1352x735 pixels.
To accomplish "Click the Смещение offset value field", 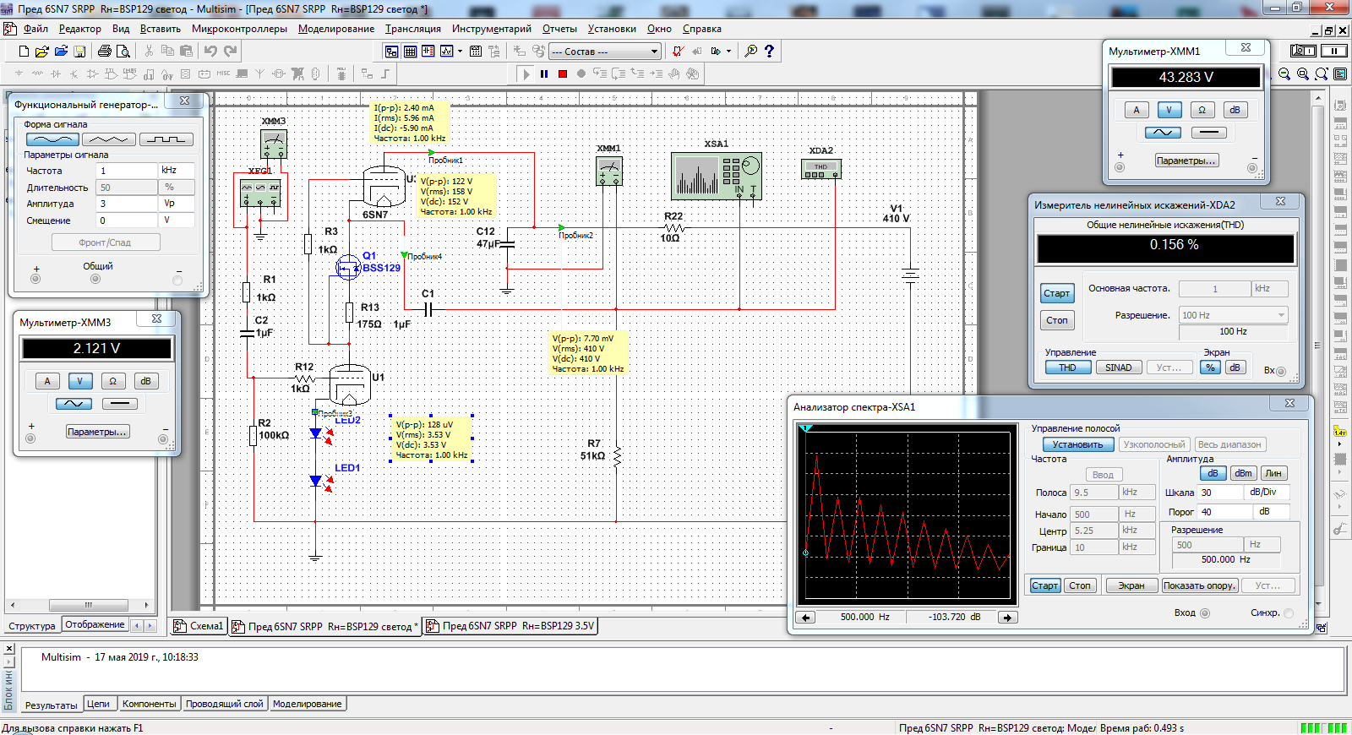I will (x=127, y=220).
